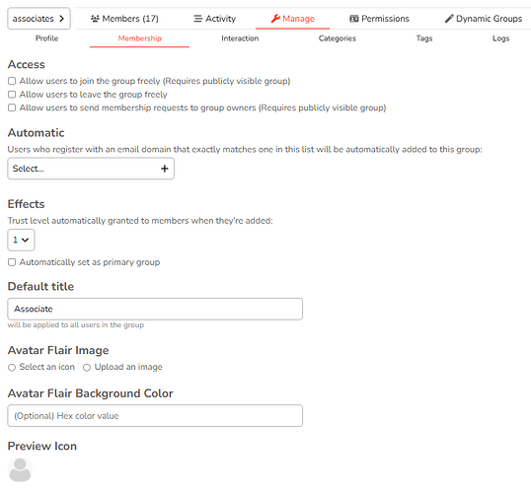Image resolution: width=531 pixels, height=493 pixels.
Task: View the Logs sub-tab
Action: pyautogui.click(x=500, y=38)
